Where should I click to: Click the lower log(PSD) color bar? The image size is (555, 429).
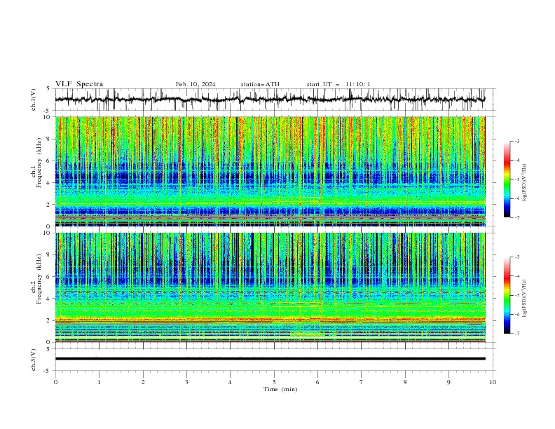pyautogui.click(x=507, y=295)
